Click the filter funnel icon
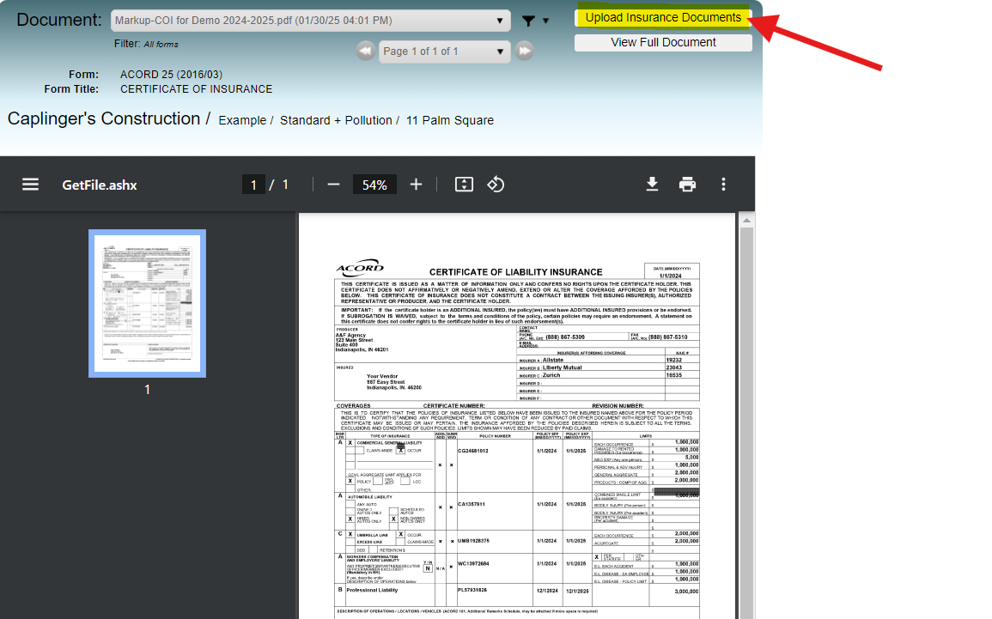The height and width of the screenshot is (619, 992). point(528,21)
